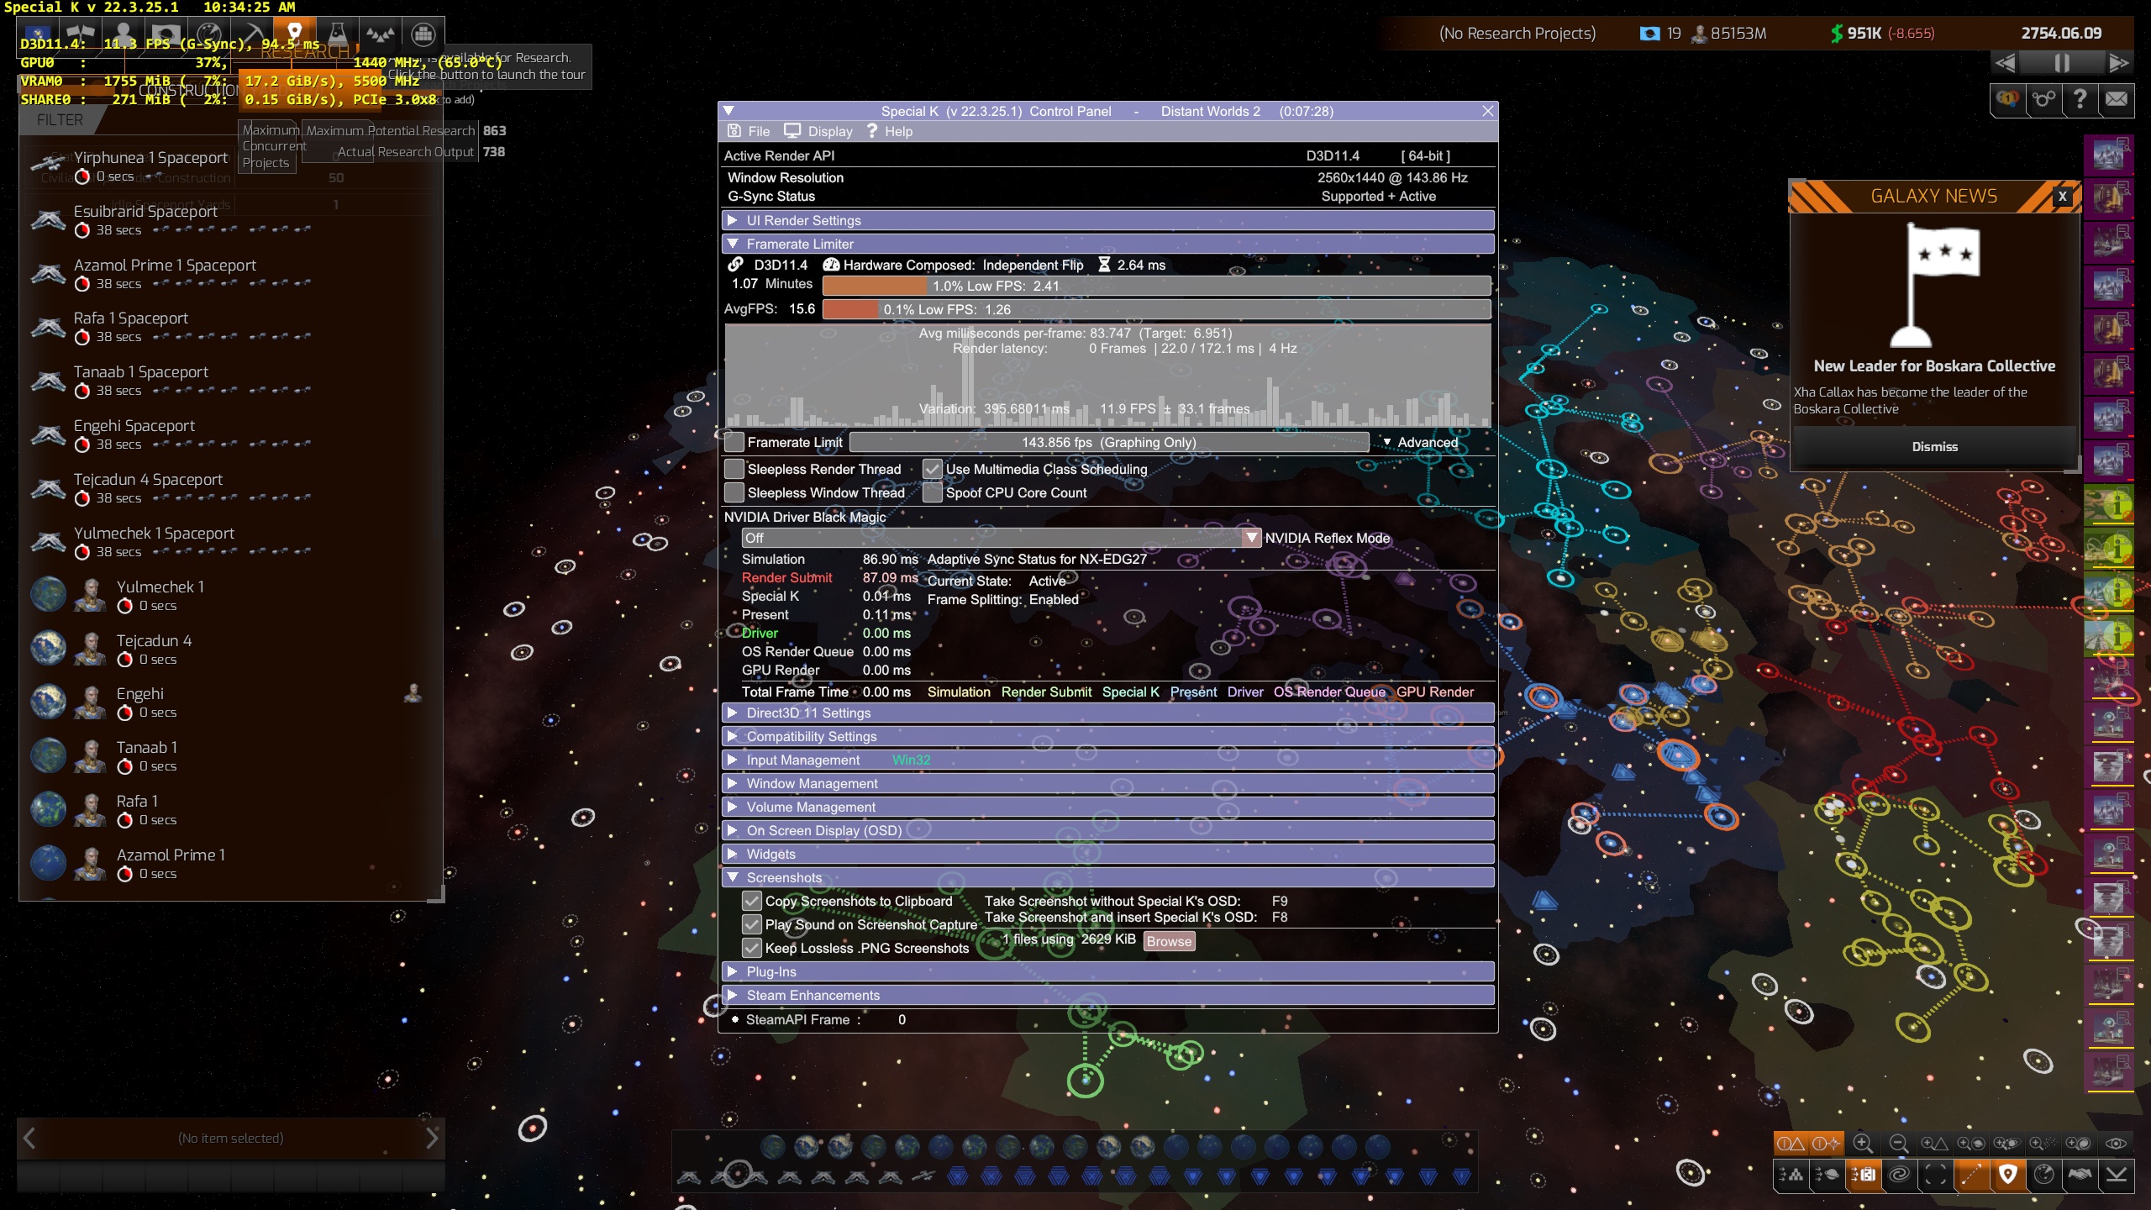Screen dimensions: 2151x1210
Task: Click the zoom out magnifier icon
Action: (1898, 1143)
